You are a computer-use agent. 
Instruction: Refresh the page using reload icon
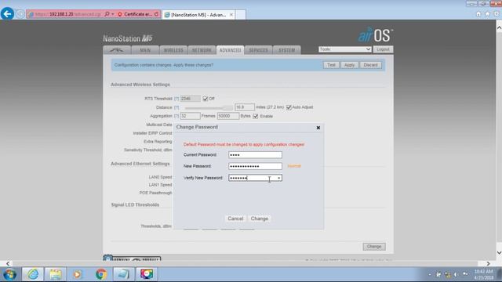click(x=157, y=14)
